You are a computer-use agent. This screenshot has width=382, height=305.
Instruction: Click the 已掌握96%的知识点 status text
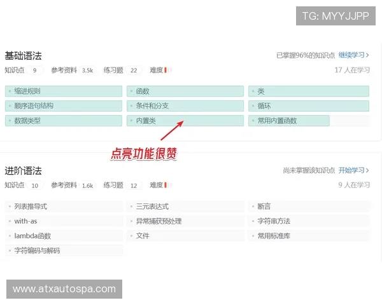click(x=306, y=55)
